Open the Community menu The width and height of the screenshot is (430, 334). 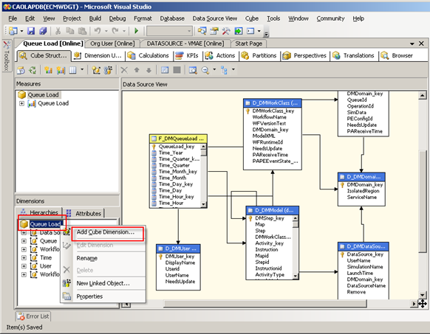coord(330,18)
